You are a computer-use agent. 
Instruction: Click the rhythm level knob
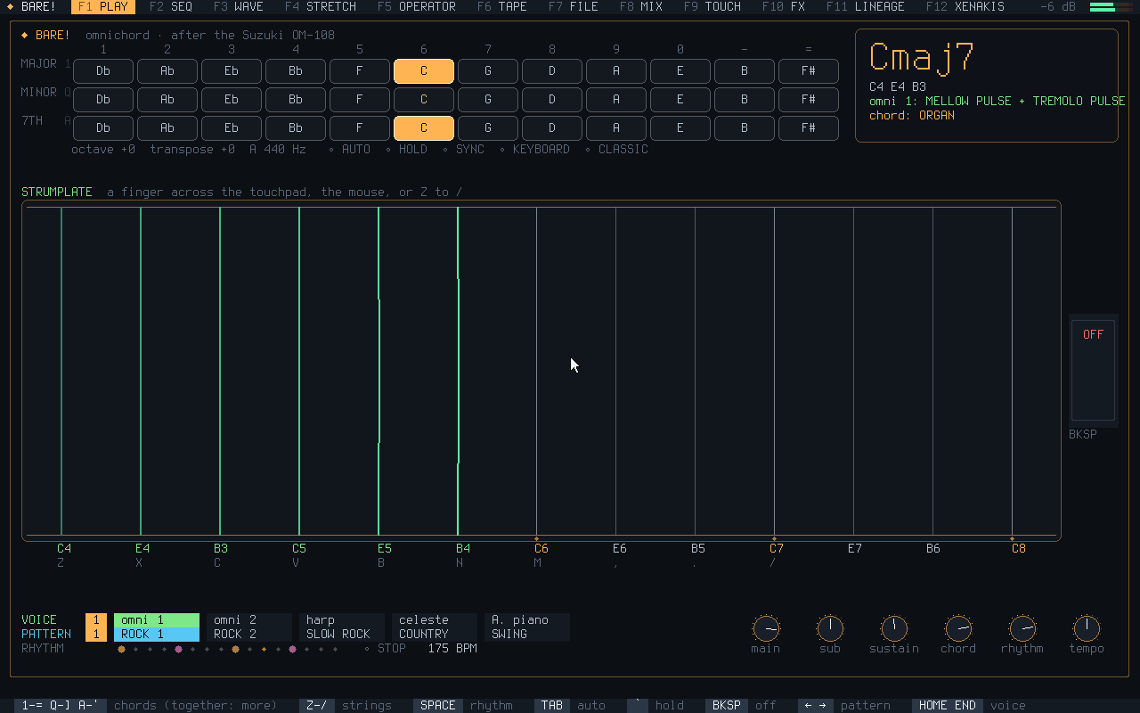[1022, 628]
